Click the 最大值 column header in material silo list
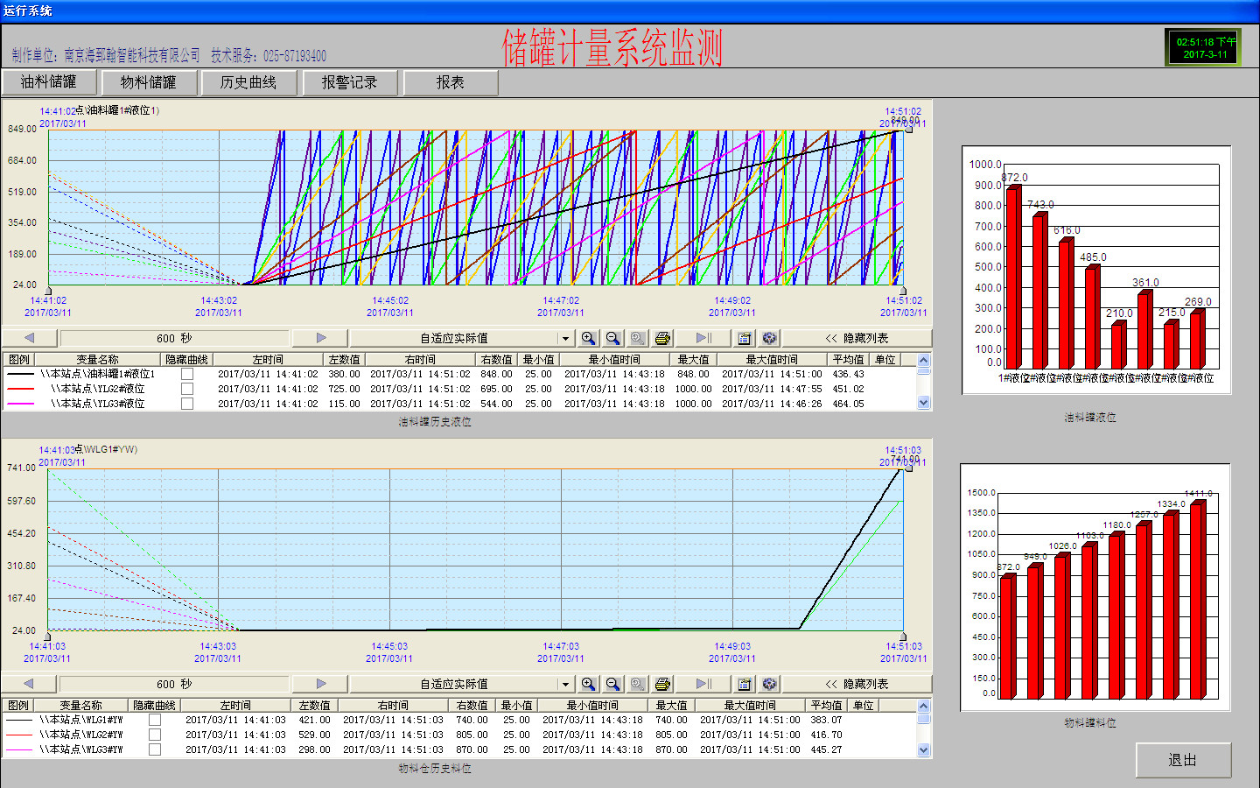This screenshot has width=1260, height=788. pyautogui.click(x=672, y=706)
